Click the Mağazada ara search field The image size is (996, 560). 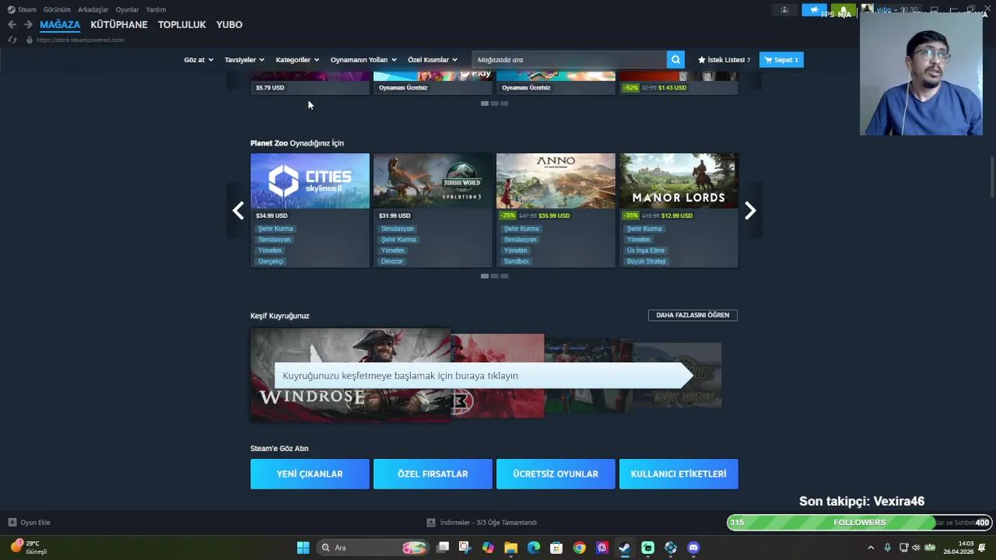click(569, 60)
